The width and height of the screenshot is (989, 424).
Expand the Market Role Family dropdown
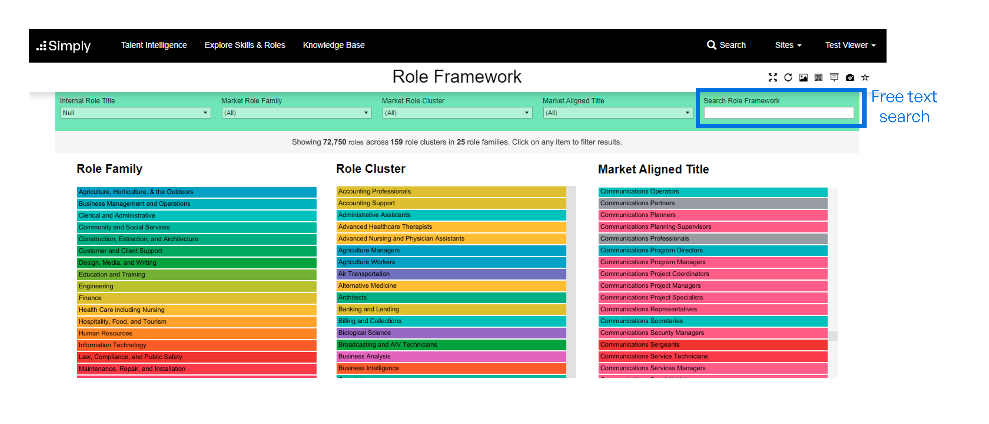297,113
